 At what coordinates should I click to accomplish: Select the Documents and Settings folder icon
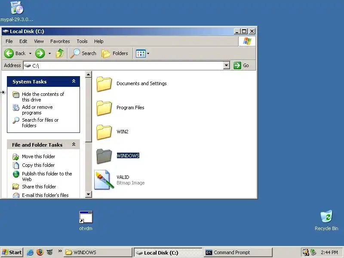point(104,84)
